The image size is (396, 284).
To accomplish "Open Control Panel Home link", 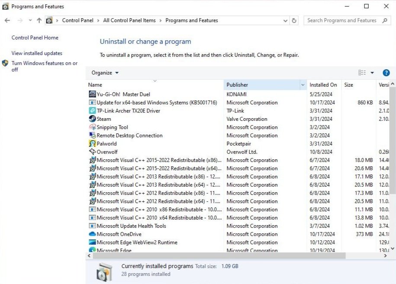I will [x=35, y=38].
